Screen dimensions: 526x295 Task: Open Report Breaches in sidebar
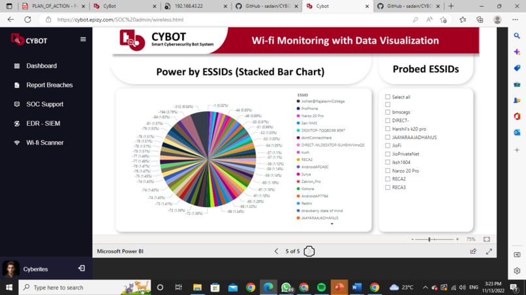pyautogui.click(x=43, y=85)
